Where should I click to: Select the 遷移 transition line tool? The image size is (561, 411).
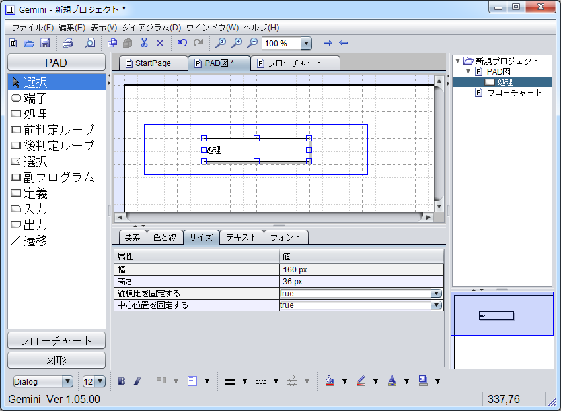click(57, 241)
